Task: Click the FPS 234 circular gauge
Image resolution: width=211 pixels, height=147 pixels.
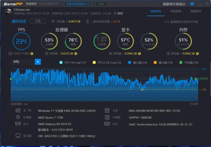Action: 21,41
